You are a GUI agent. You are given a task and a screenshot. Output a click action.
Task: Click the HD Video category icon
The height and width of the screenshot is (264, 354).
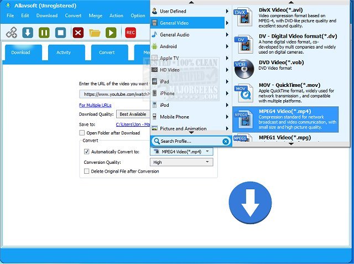154,70
